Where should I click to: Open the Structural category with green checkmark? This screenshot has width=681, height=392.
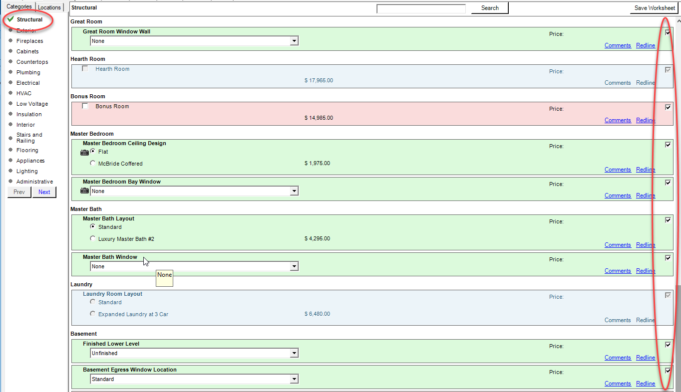pyautogui.click(x=29, y=19)
